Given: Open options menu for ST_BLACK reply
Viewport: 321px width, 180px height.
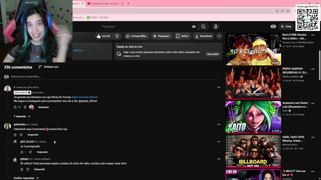Looking at the screenshot, I should click(219, 141).
